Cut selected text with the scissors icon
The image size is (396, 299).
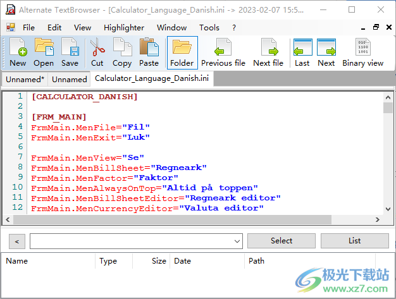(x=97, y=52)
